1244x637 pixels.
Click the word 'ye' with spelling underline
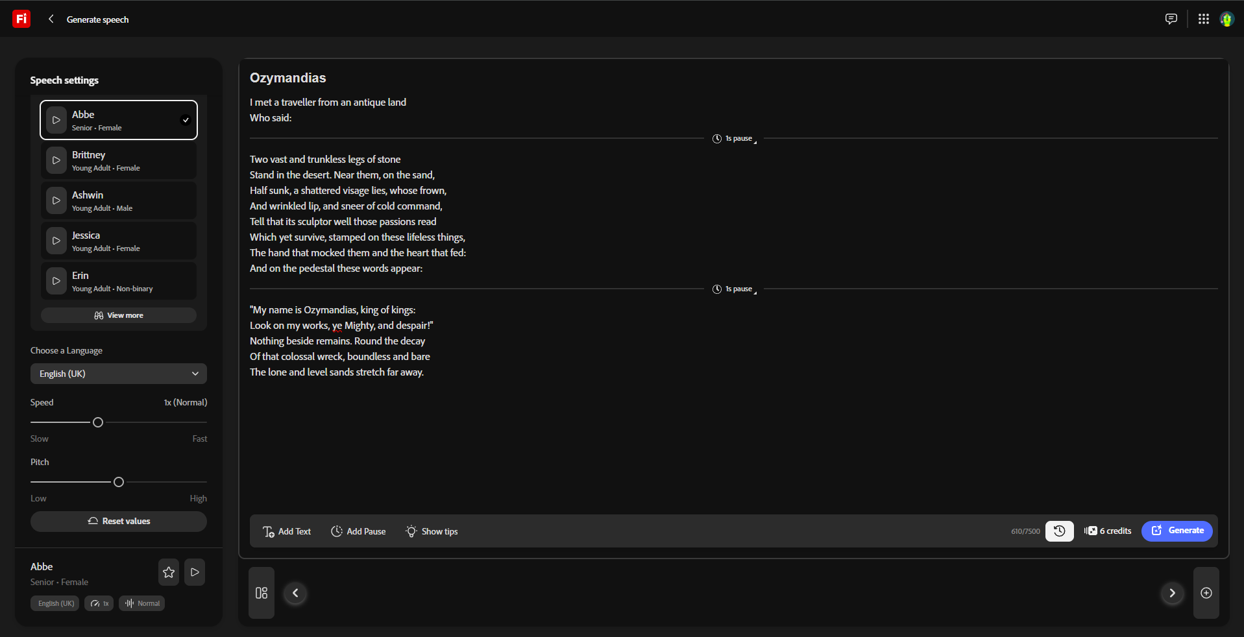tap(337, 326)
